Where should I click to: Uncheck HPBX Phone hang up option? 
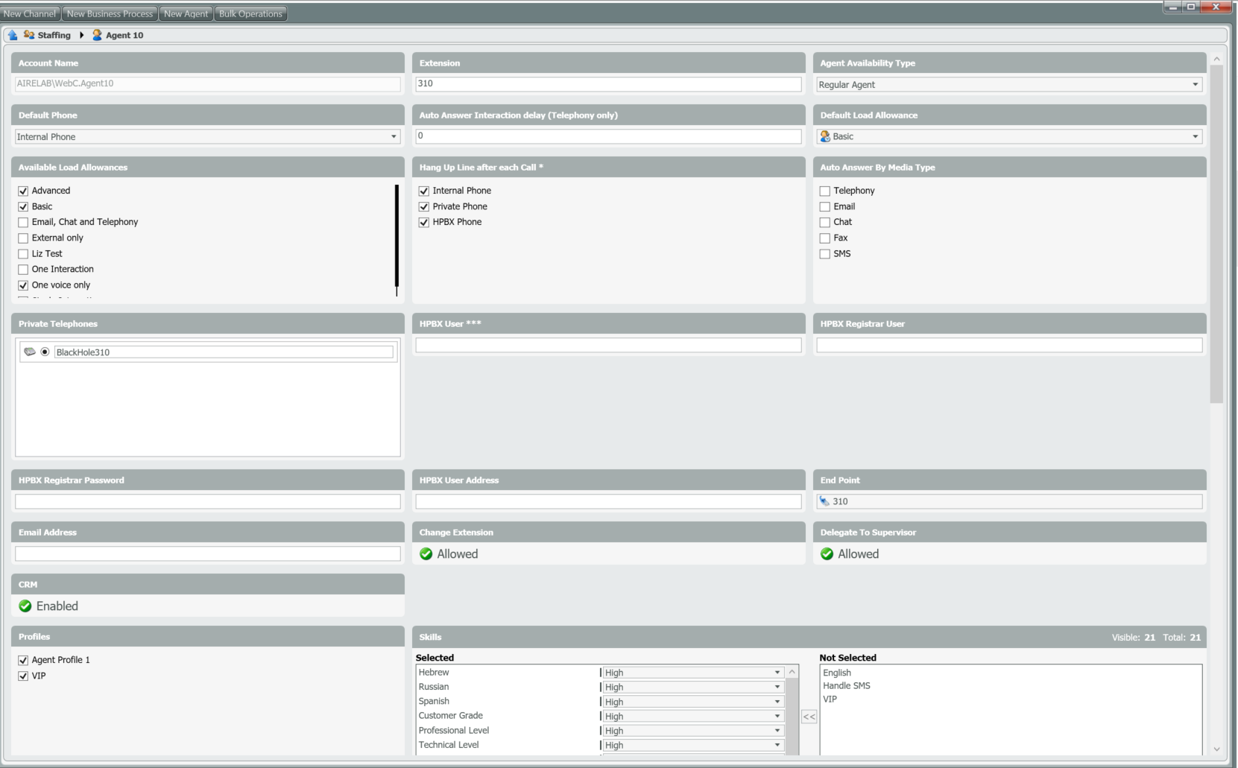(424, 223)
